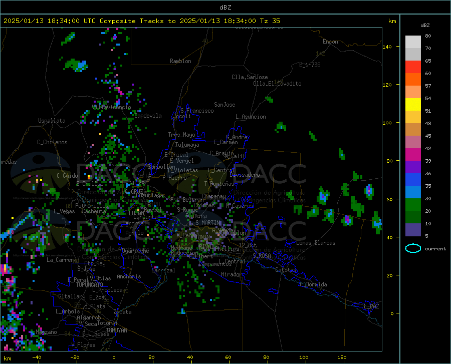
Task: Click the Uspallata place label
Action: (x=52, y=121)
